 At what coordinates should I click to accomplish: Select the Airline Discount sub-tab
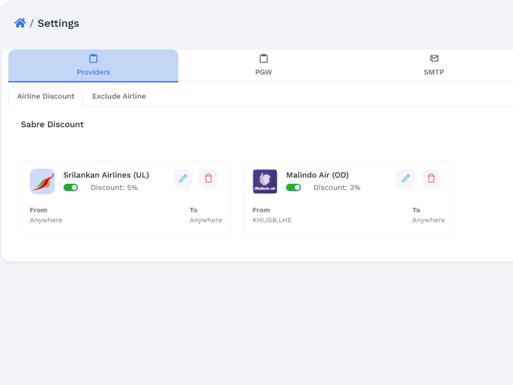(46, 97)
